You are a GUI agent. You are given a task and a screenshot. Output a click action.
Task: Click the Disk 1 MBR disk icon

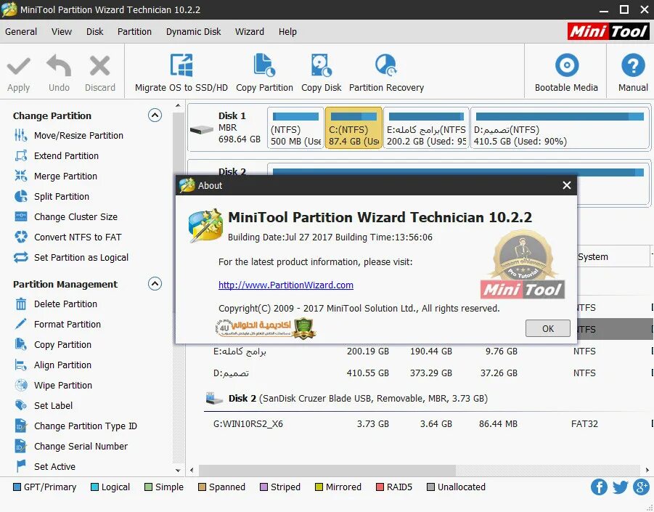point(202,130)
